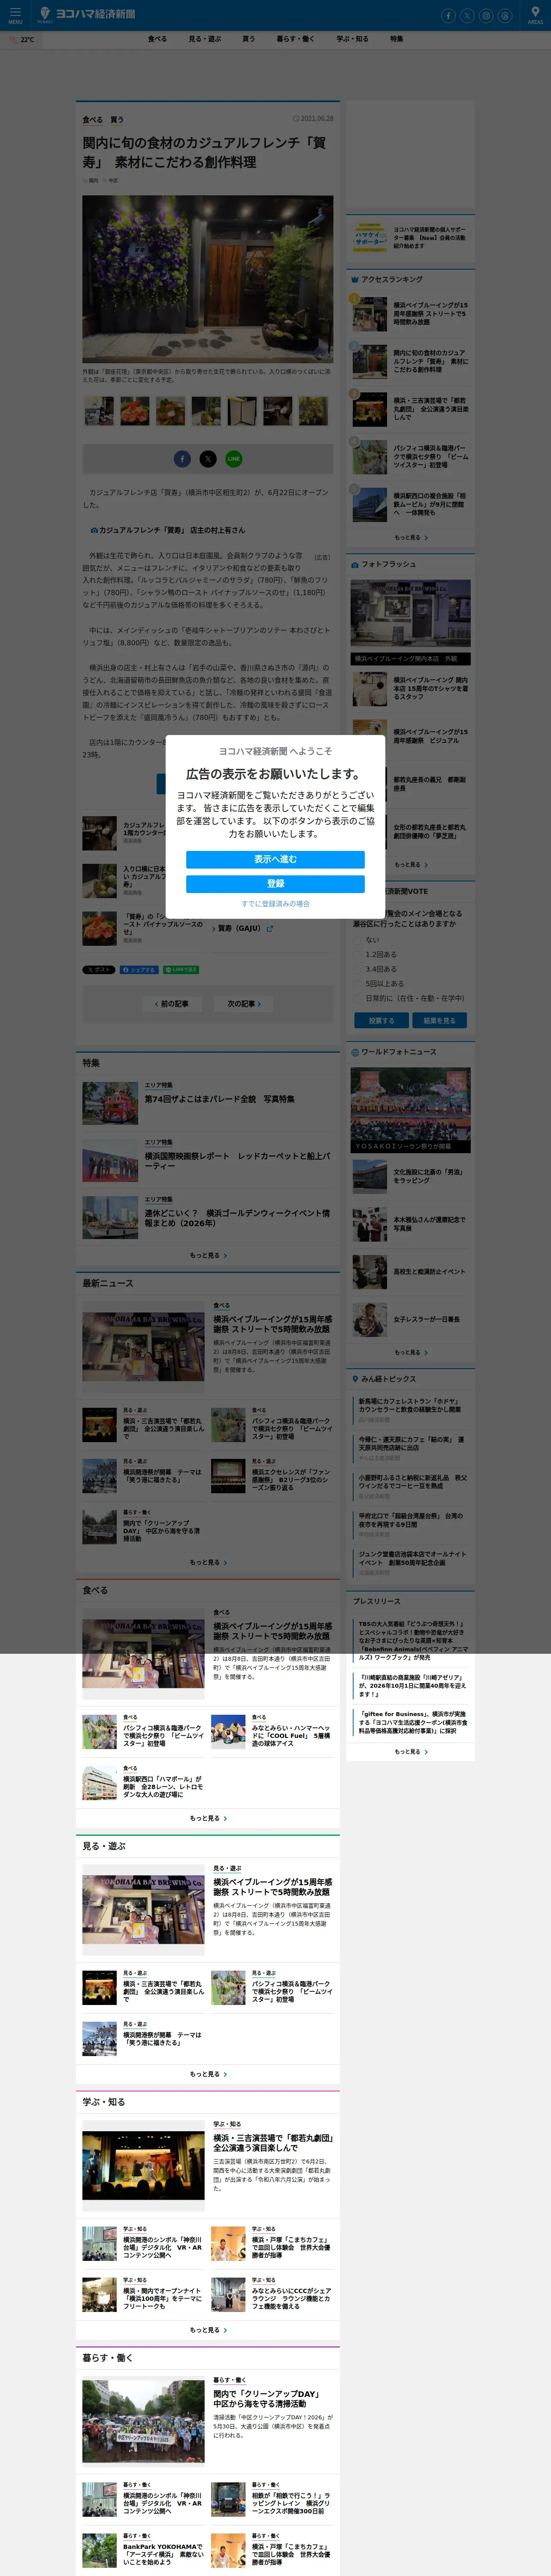The height and width of the screenshot is (2576, 551).
Task: Open TBSの大型番組 press release item
Action: (x=413, y=1641)
